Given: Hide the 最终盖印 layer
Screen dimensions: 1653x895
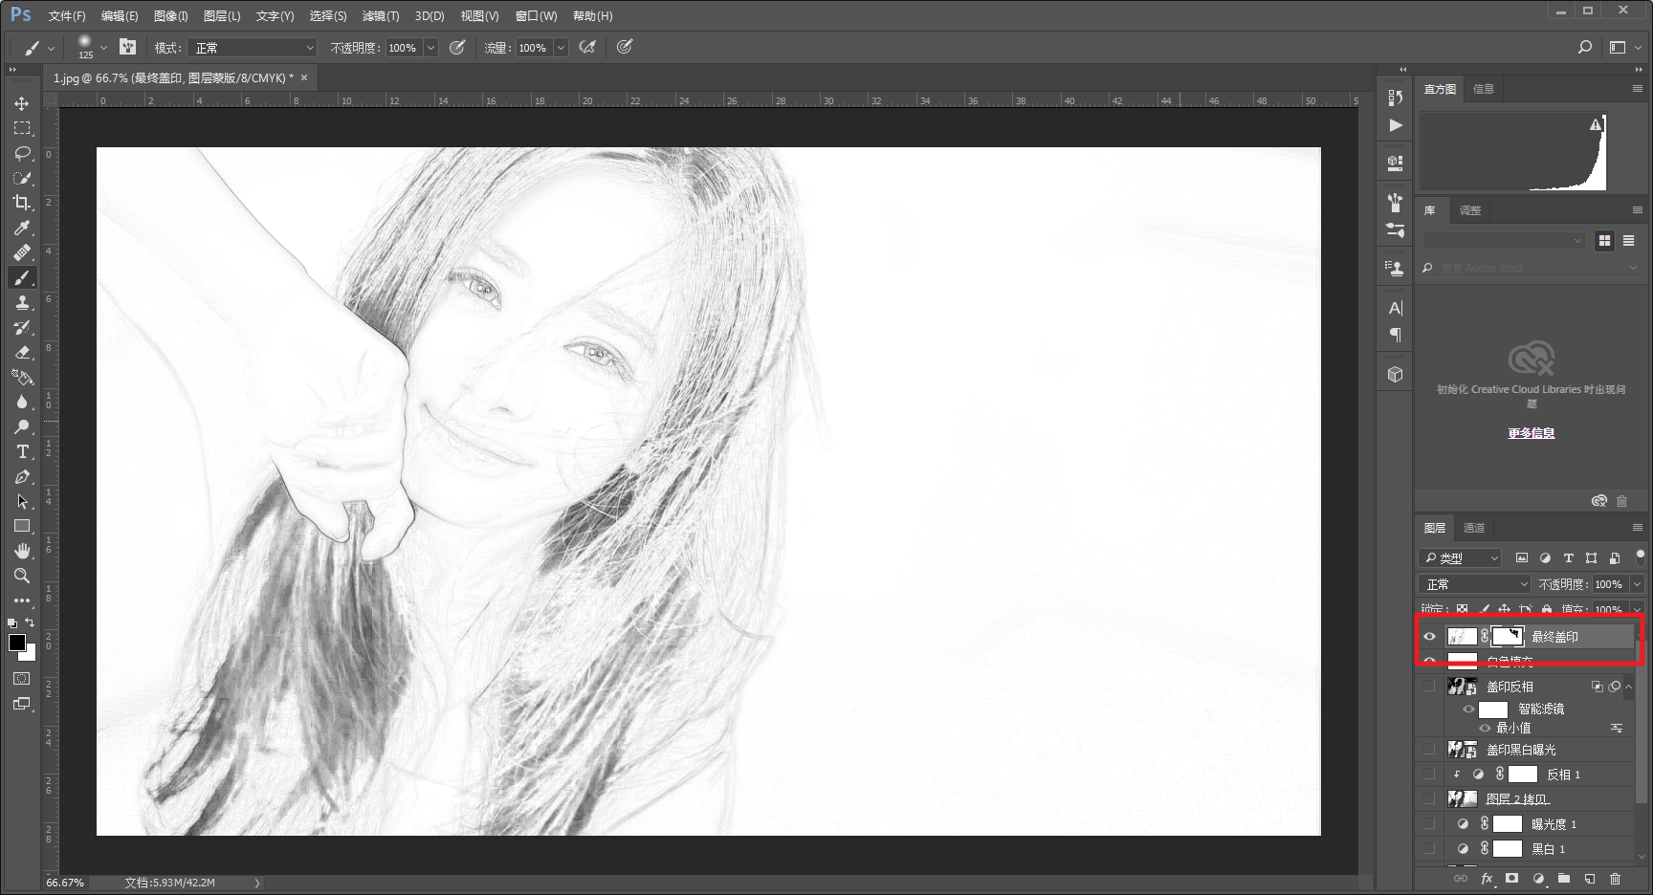Looking at the screenshot, I should click(x=1429, y=636).
